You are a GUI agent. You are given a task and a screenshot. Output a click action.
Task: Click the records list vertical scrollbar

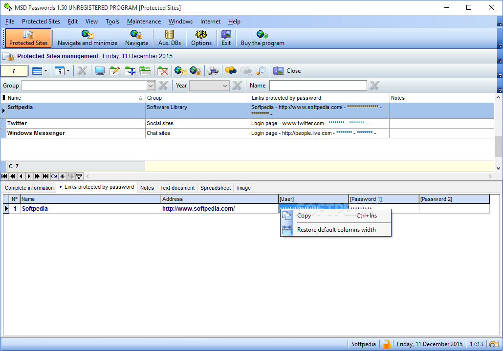498,132
